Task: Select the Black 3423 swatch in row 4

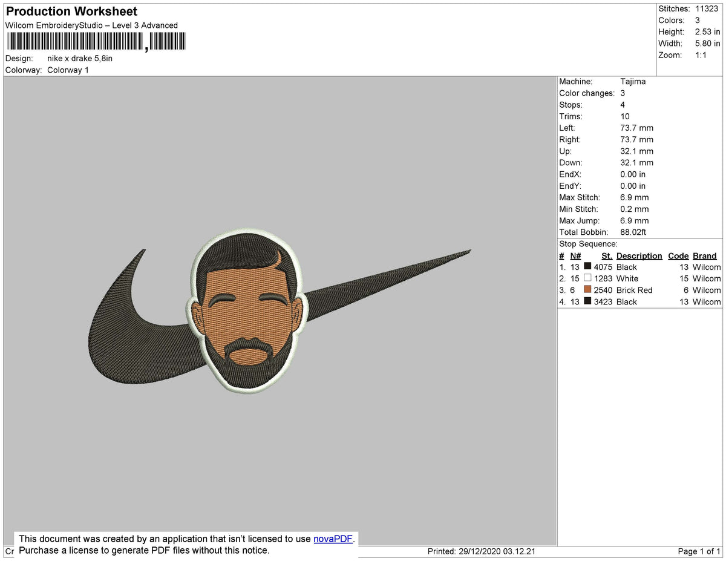Action: [587, 301]
